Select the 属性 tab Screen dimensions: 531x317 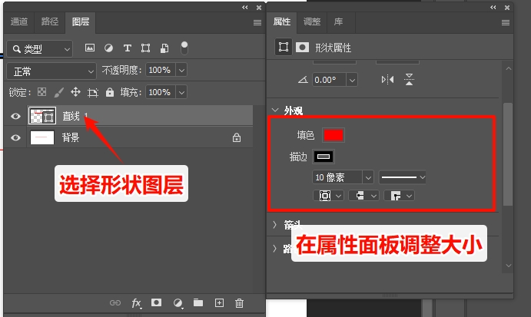pos(282,22)
